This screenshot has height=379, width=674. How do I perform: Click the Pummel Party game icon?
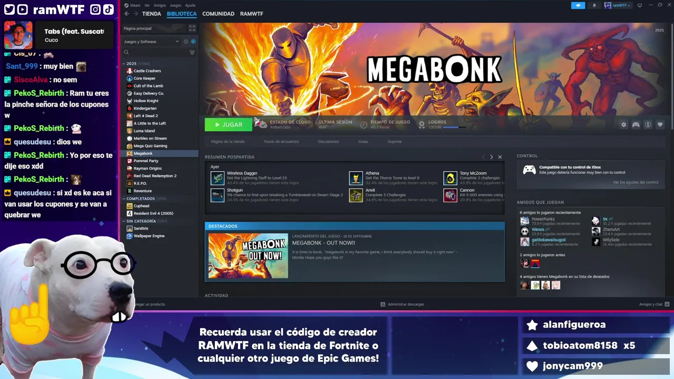130,161
